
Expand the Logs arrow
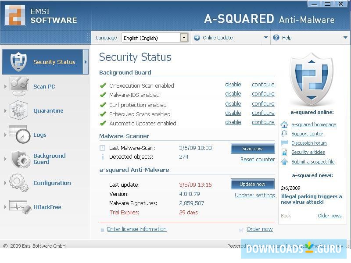click(x=5, y=135)
